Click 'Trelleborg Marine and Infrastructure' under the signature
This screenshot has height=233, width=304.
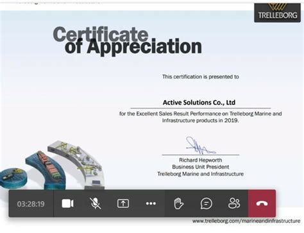(x=201, y=174)
